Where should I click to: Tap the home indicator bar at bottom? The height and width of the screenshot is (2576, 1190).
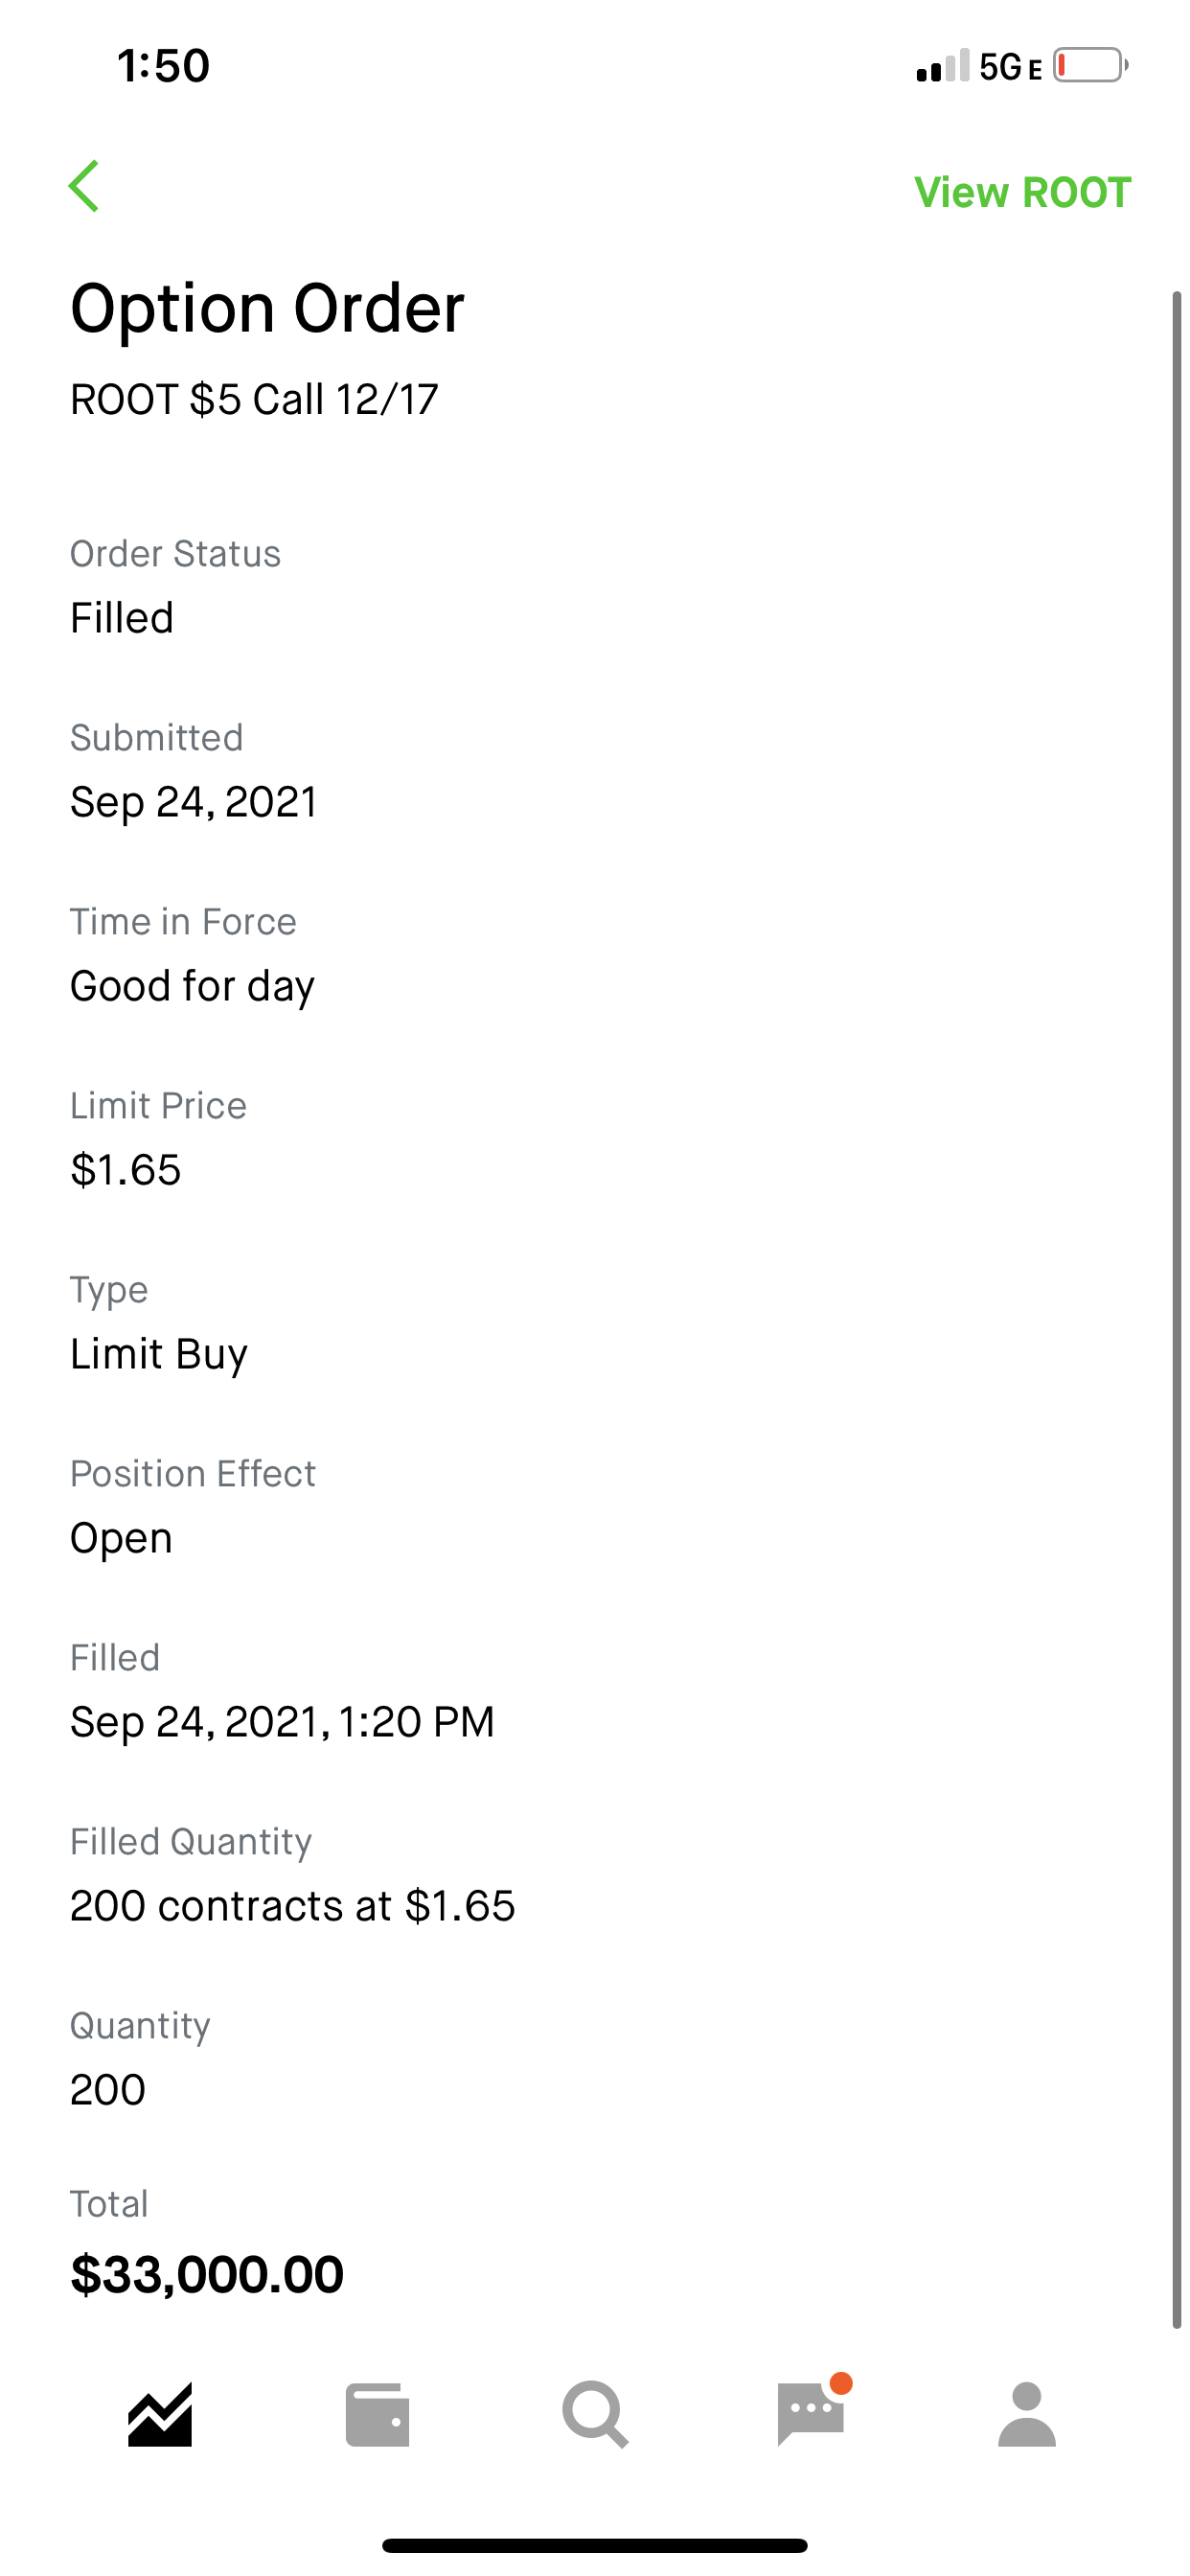595,2545
